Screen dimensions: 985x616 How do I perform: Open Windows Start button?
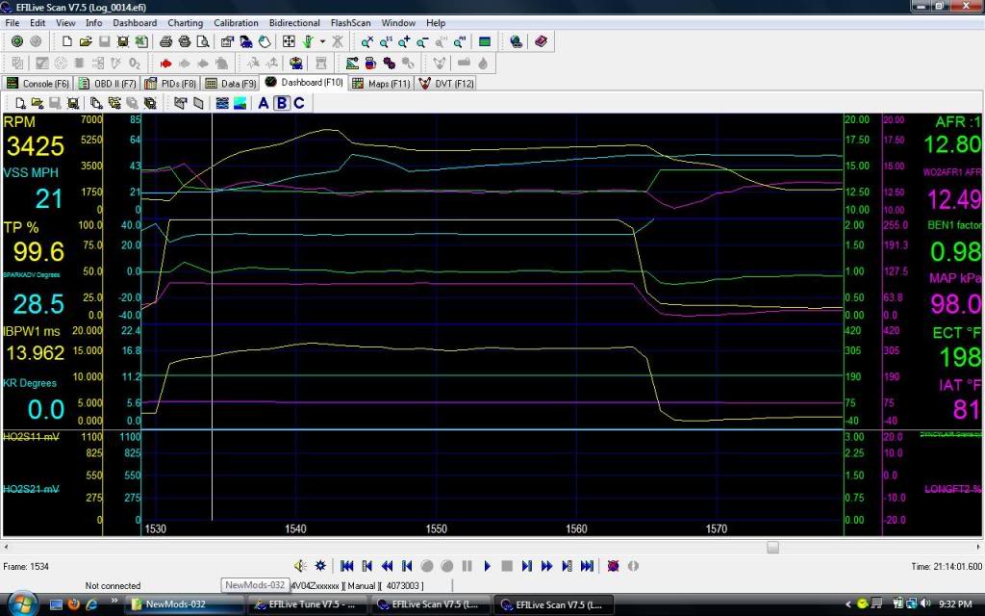23,604
